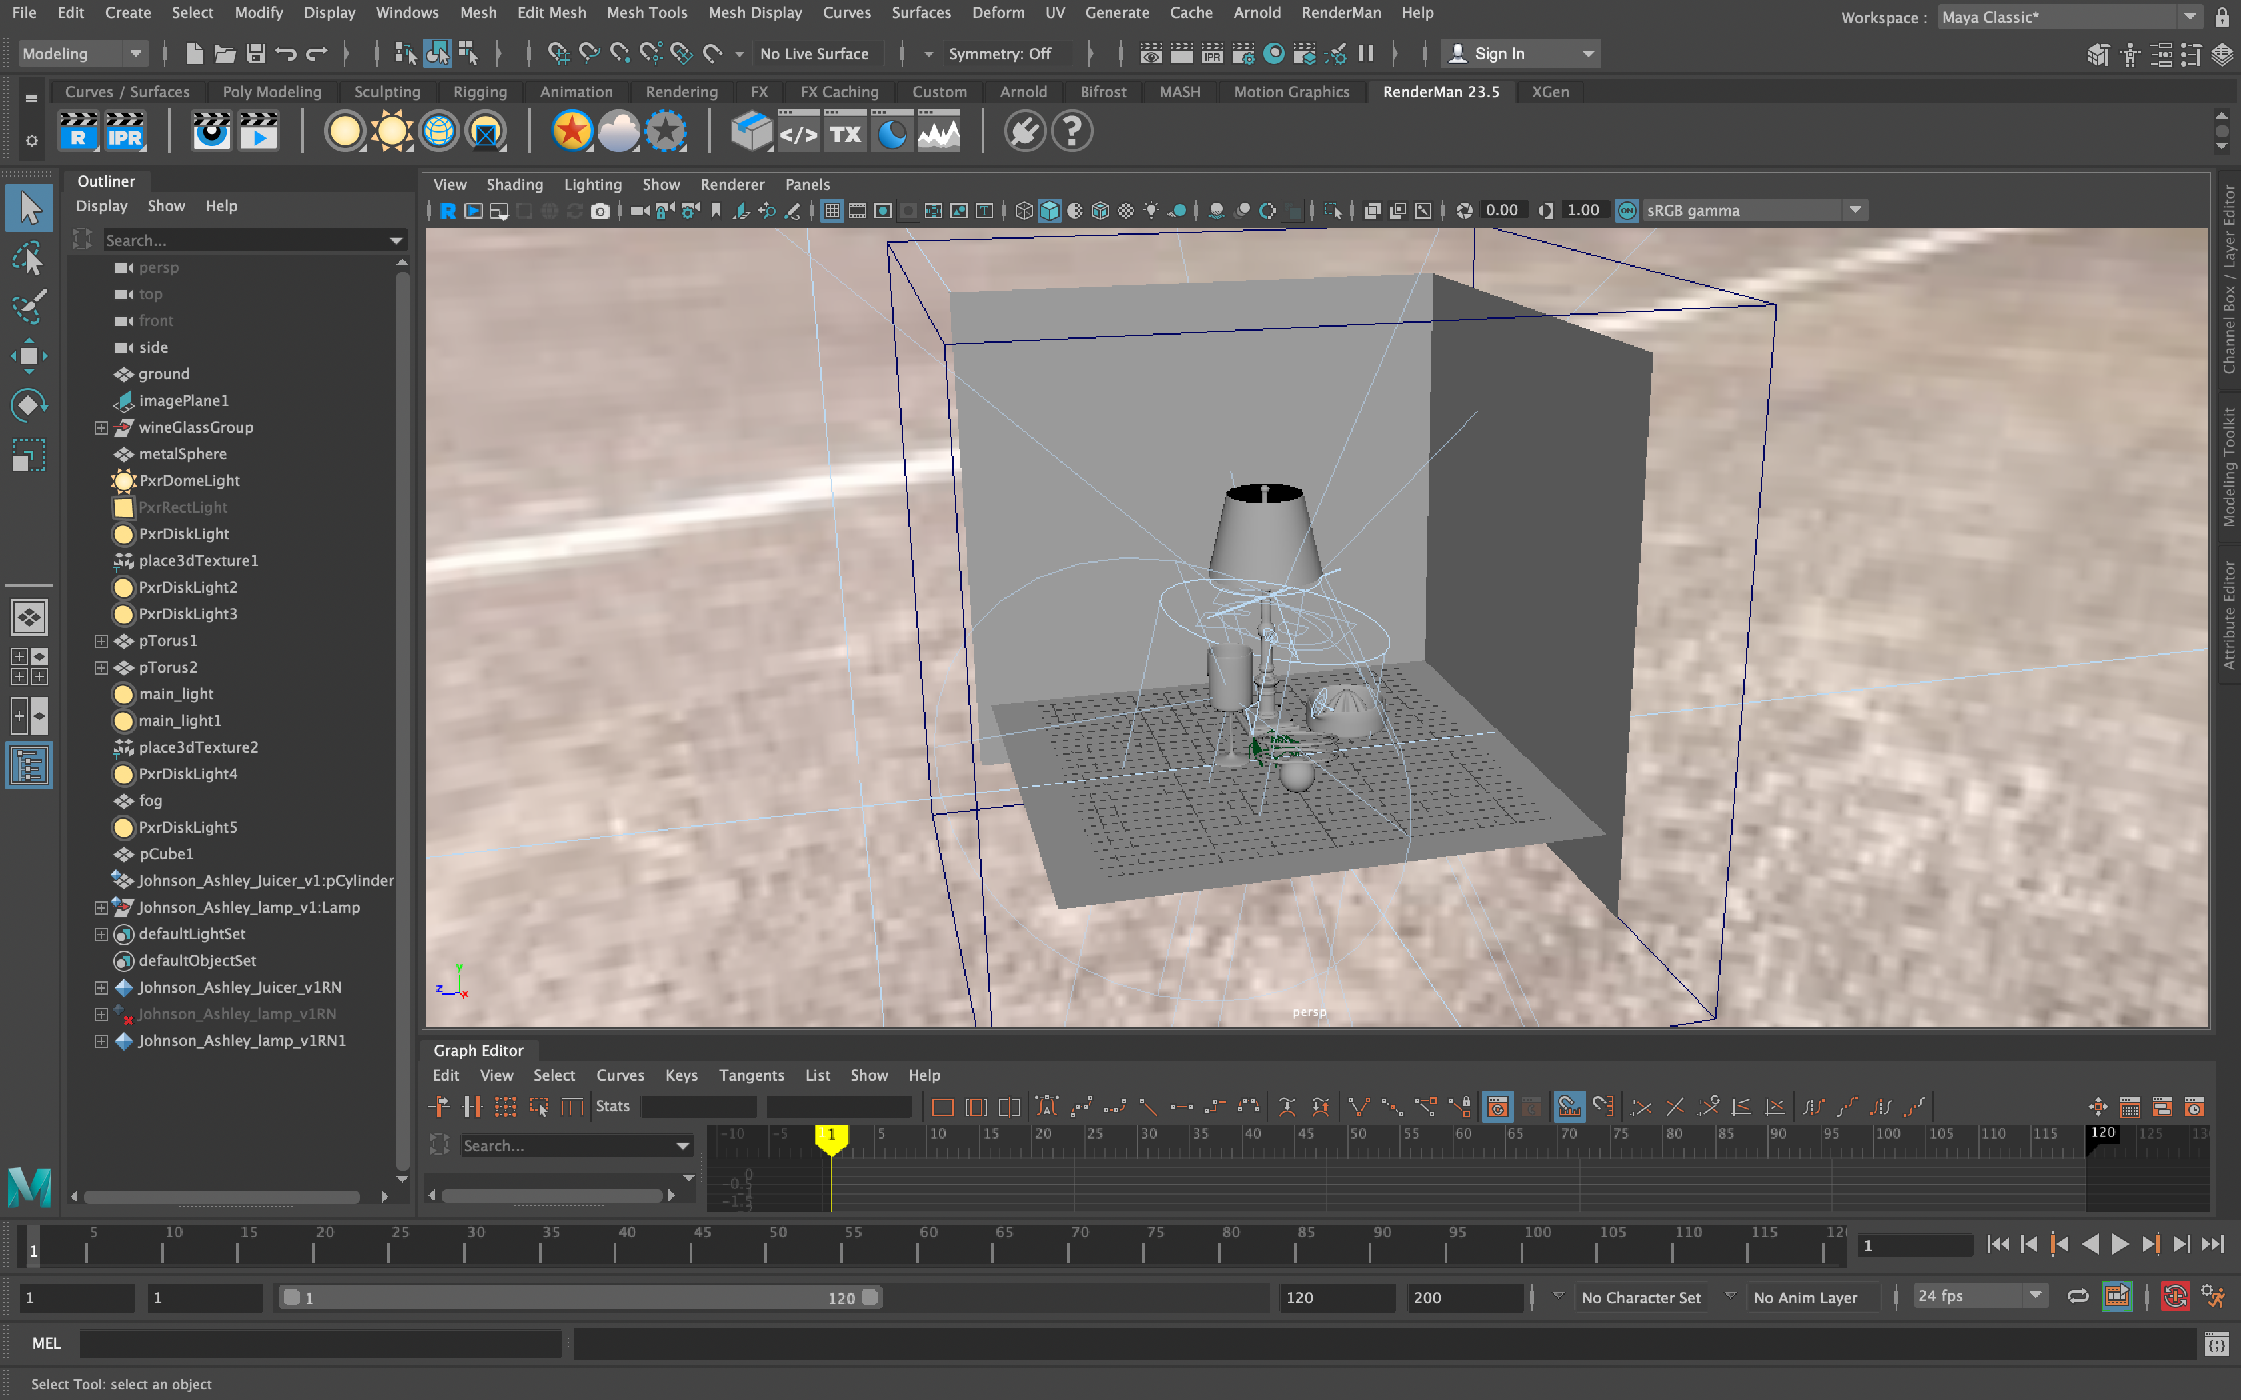Click the RenderMan help question mark icon

click(1072, 131)
